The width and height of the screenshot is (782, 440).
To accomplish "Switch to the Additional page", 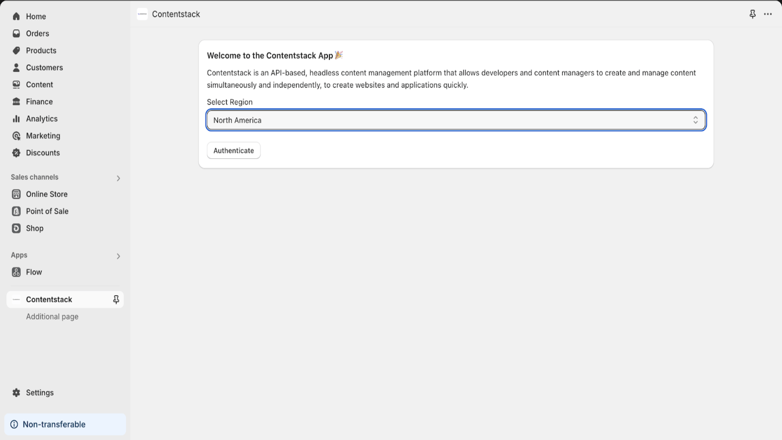I will [52, 316].
